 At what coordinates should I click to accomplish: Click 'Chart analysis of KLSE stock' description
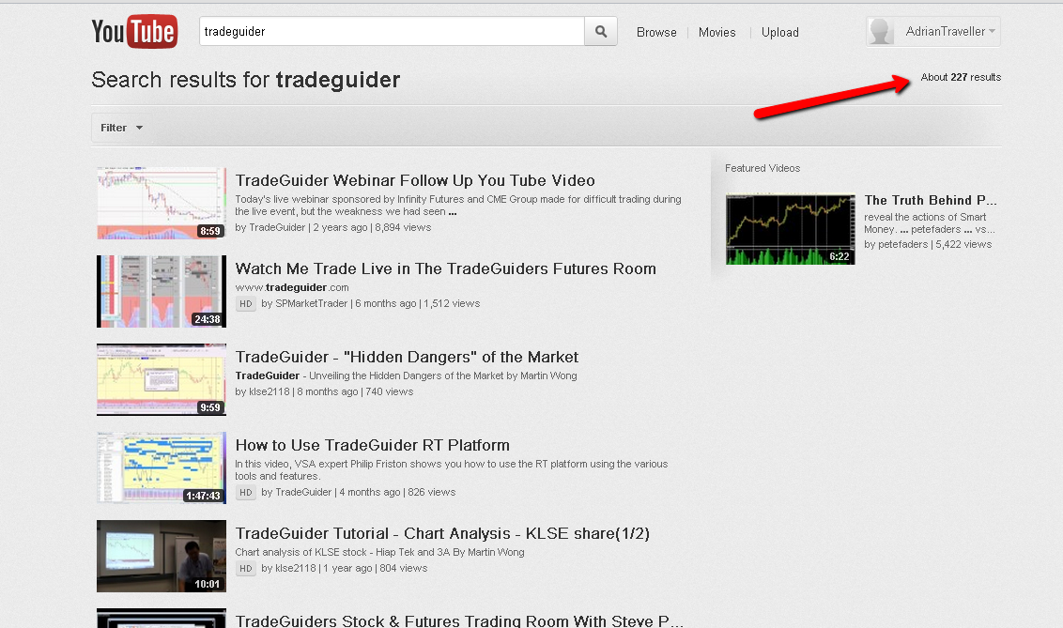click(x=379, y=552)
